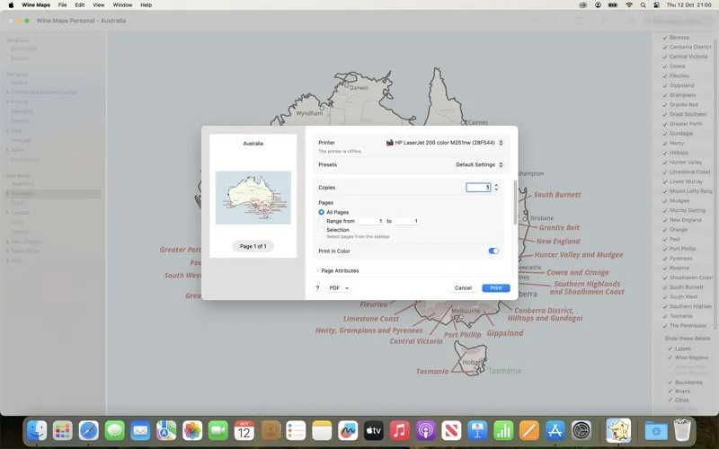Viewport: 719px width, 449px height.
Task: Click the Wine Maps app icon in Dock
Action: click(x=618, y=431)
